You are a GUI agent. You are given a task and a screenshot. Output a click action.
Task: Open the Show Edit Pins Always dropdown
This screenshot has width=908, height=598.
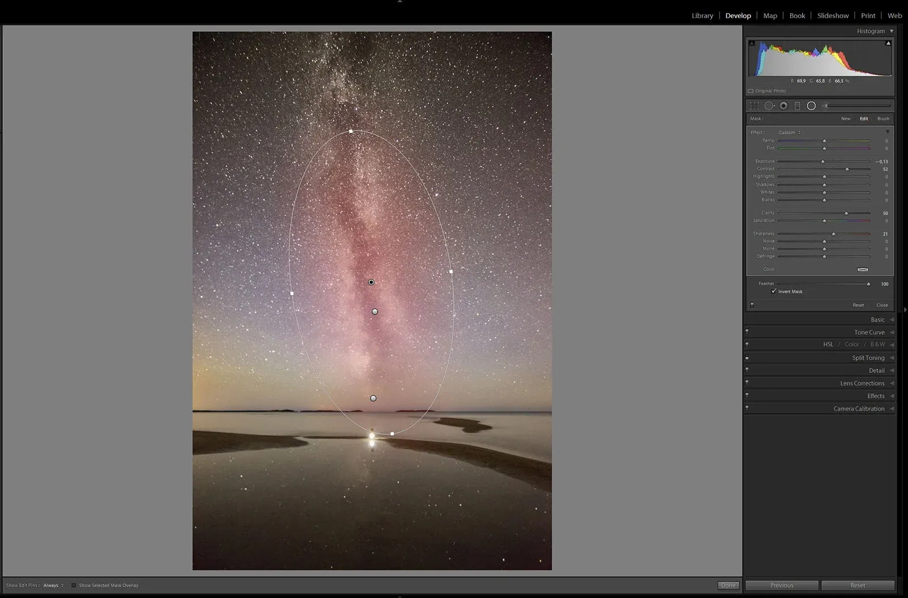click(x=53, y=585)
